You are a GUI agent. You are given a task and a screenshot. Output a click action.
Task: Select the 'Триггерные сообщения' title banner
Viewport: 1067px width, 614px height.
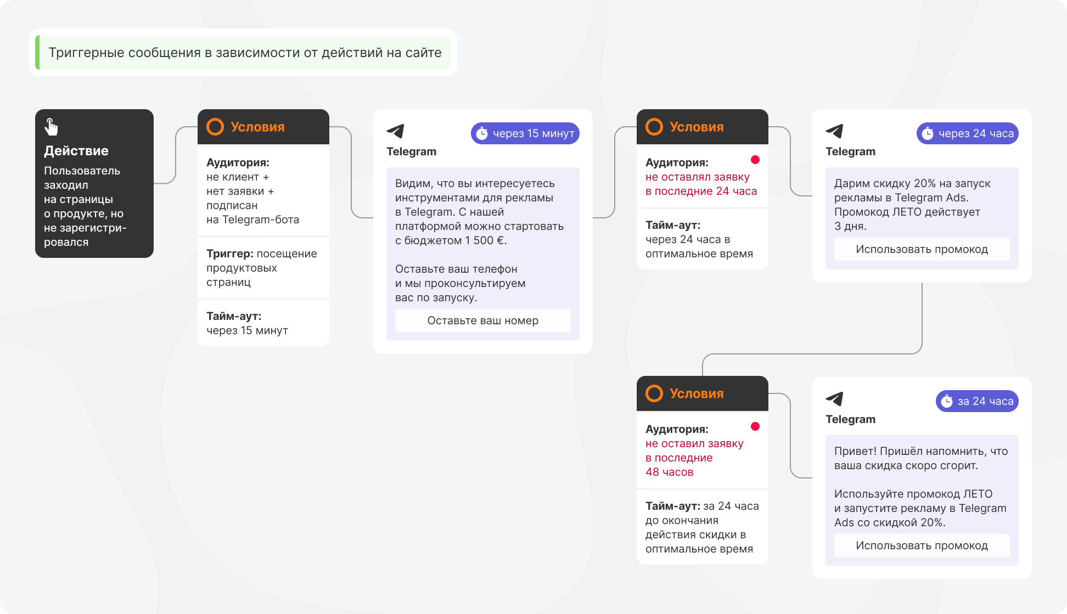pos(245,53)
